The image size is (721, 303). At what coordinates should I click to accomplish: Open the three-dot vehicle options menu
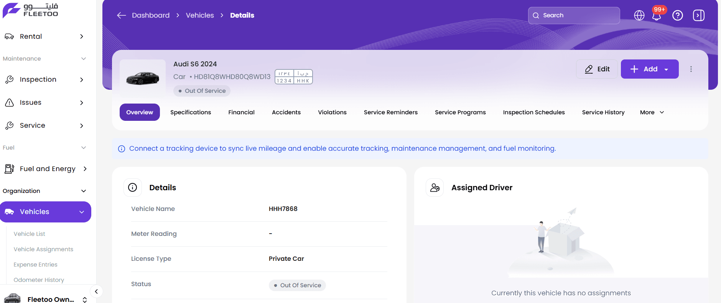691,69
